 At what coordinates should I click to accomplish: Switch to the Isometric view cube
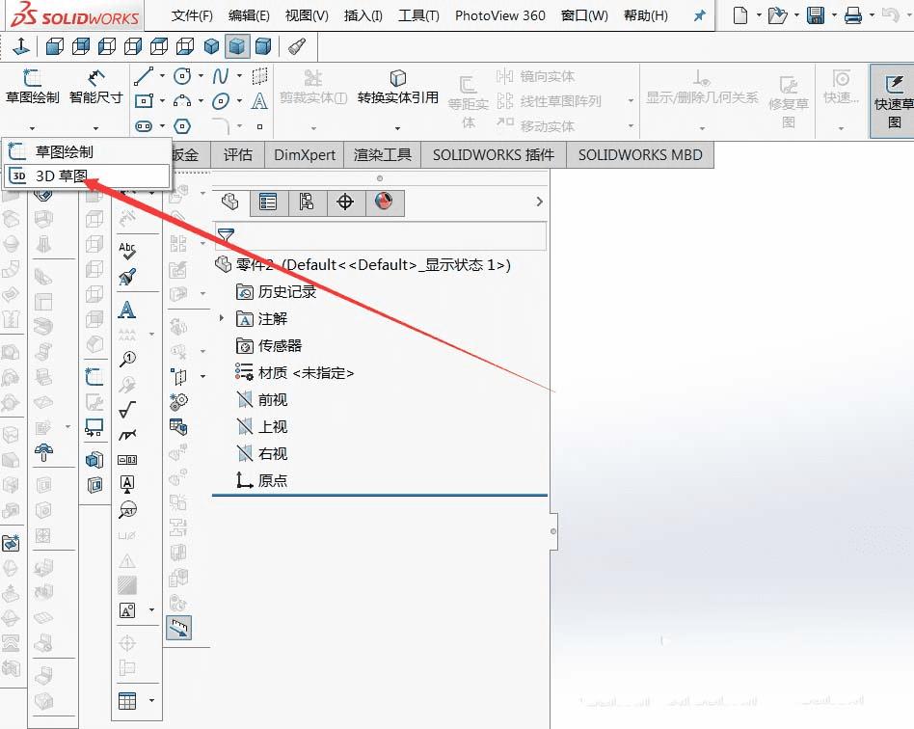click(211, 46)
